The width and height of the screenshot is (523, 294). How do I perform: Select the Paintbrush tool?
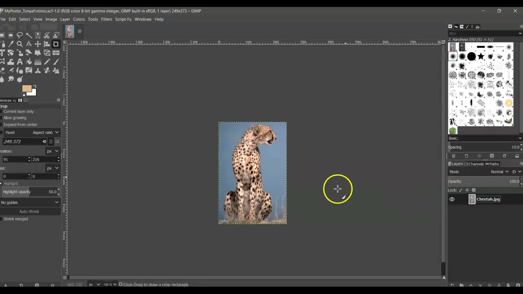(56, 62)
